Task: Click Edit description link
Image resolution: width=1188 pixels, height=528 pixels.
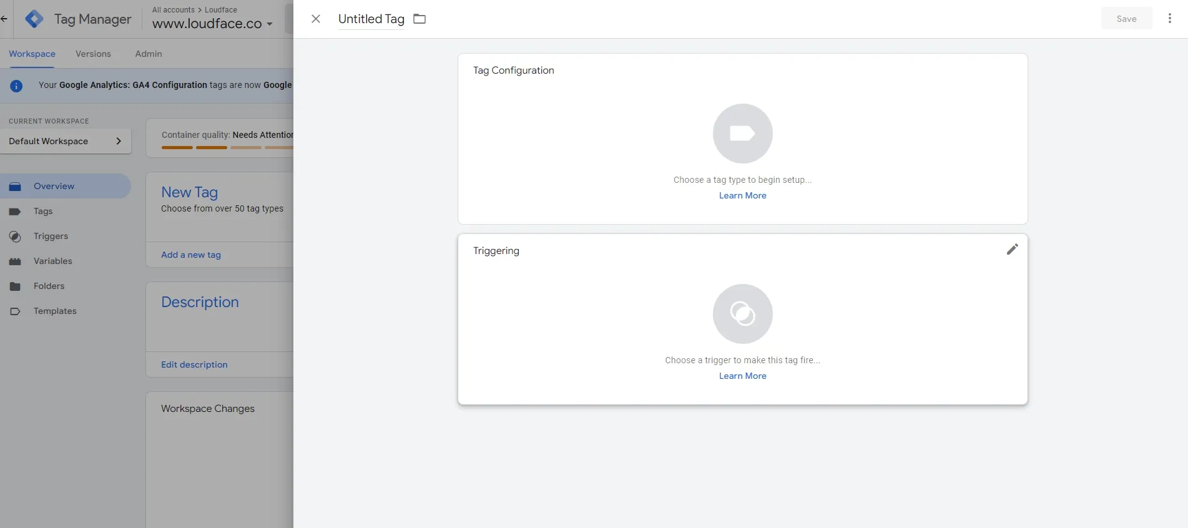Action: point(194,364)
